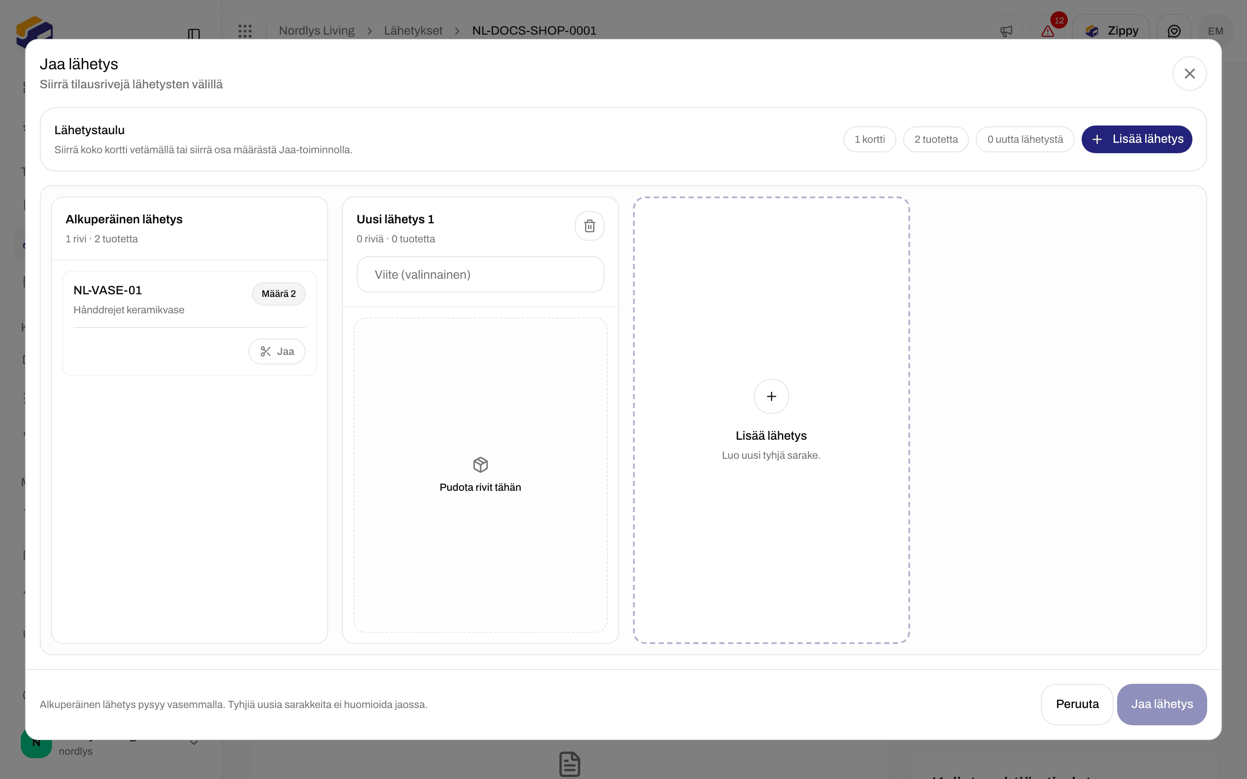Image resolution: width=1247 pixels, height=779 pixels.
Task: Confirm with the Jaa lähetys button
Action: coord(1162,704)
